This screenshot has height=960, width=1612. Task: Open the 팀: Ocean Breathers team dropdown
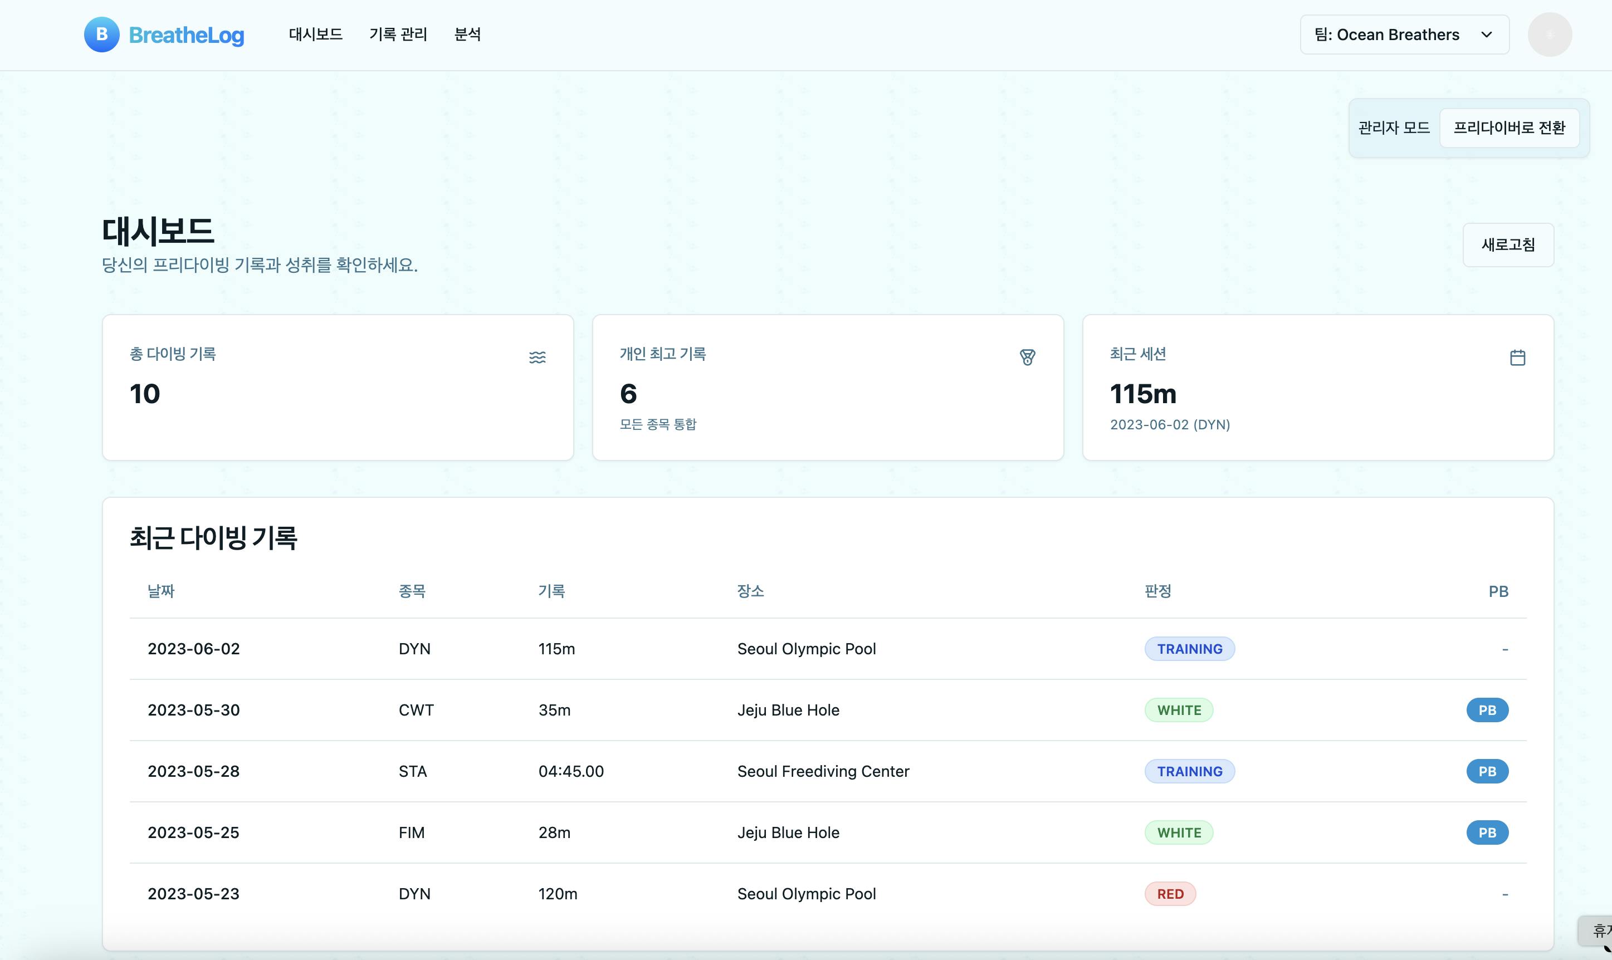pyautogui.click(x=1404, y=35)
